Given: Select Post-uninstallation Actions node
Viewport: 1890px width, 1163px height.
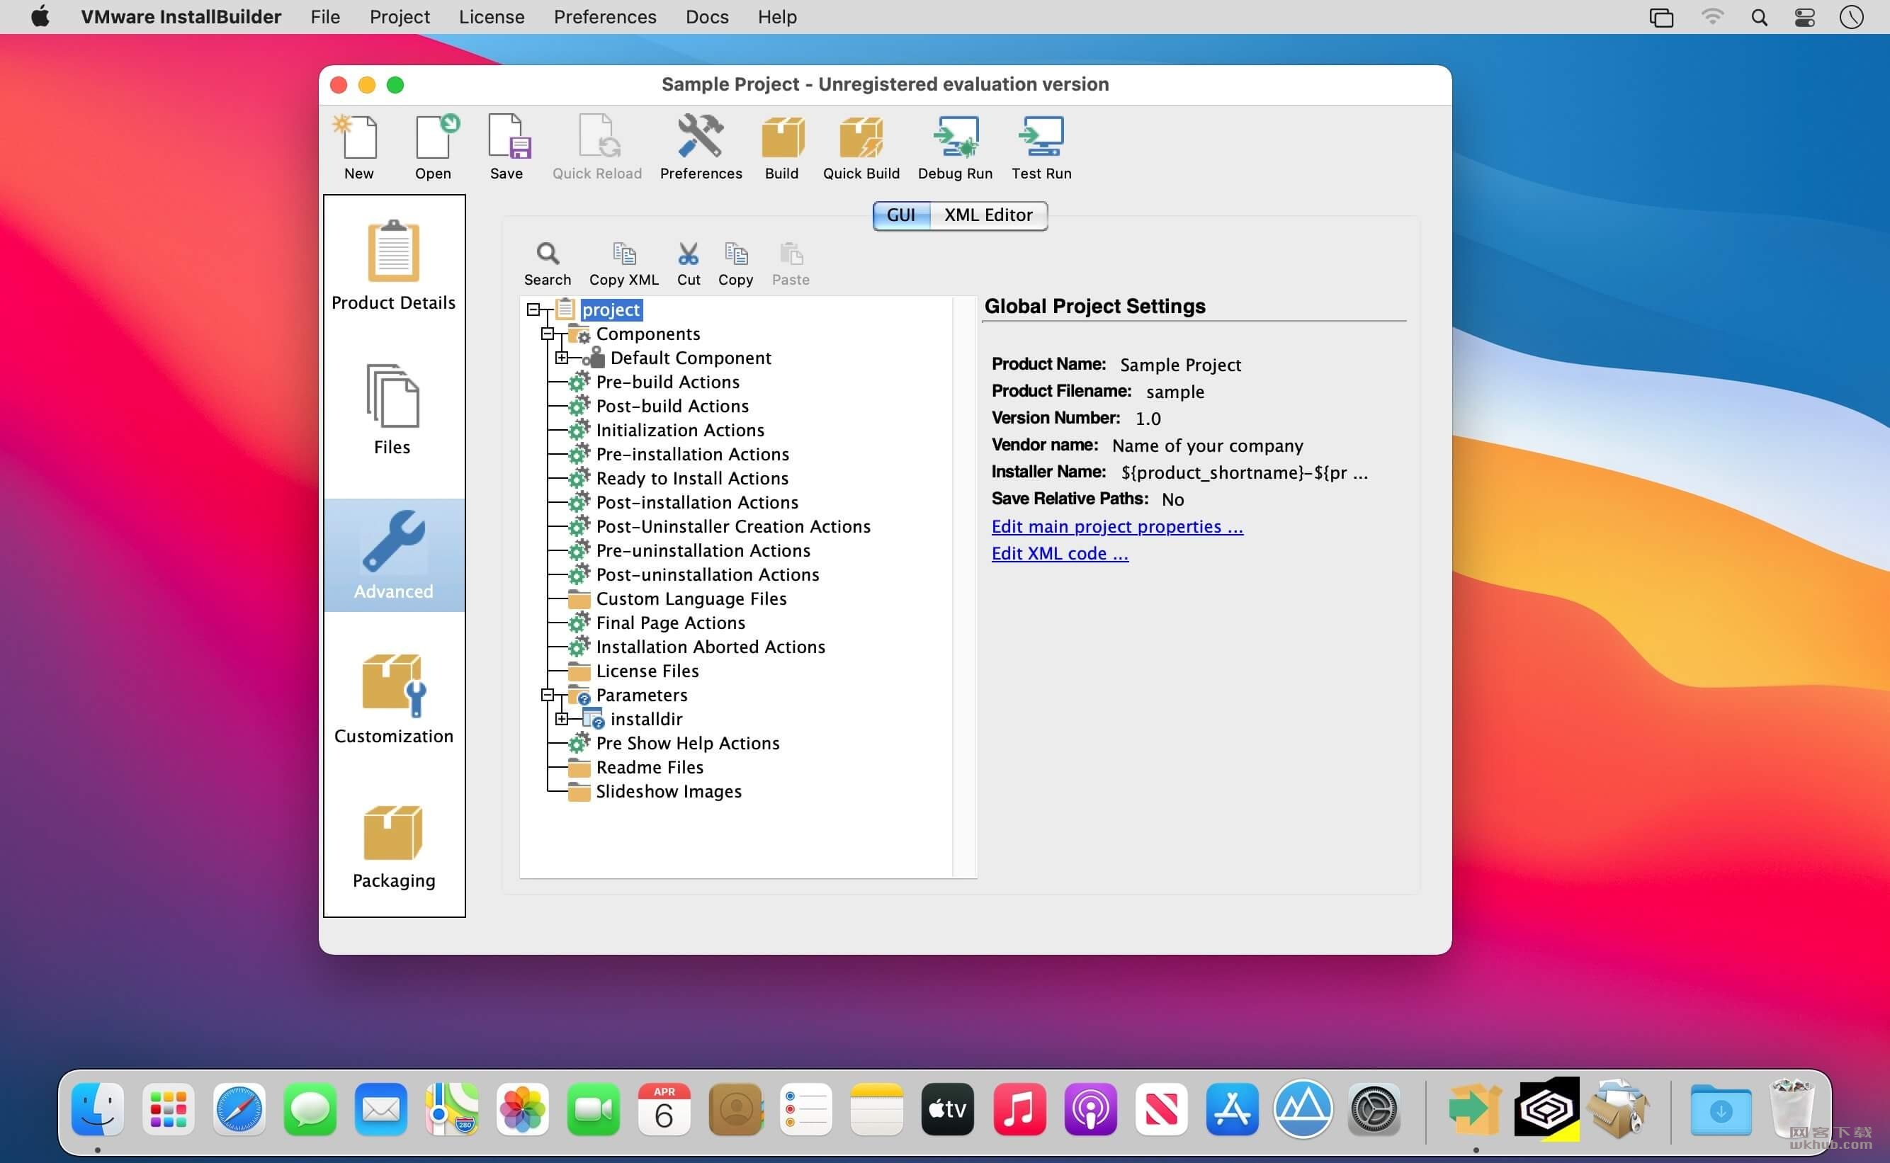Looking at the screenshot, I should [708, 574].
